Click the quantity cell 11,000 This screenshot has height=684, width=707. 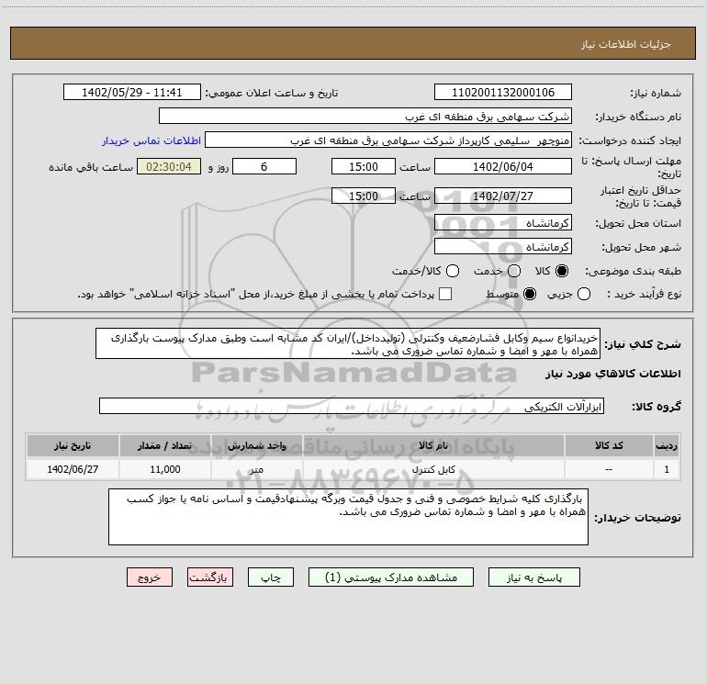164,469
